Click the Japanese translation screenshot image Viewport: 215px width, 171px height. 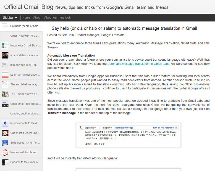click(x=129, y=135)
